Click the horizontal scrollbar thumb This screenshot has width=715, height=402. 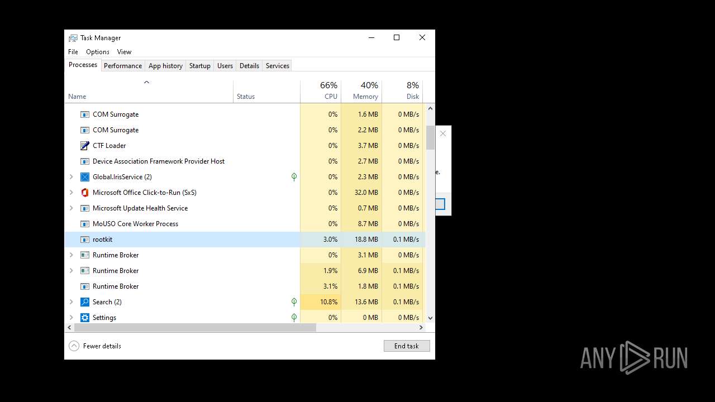click(195, 328)
